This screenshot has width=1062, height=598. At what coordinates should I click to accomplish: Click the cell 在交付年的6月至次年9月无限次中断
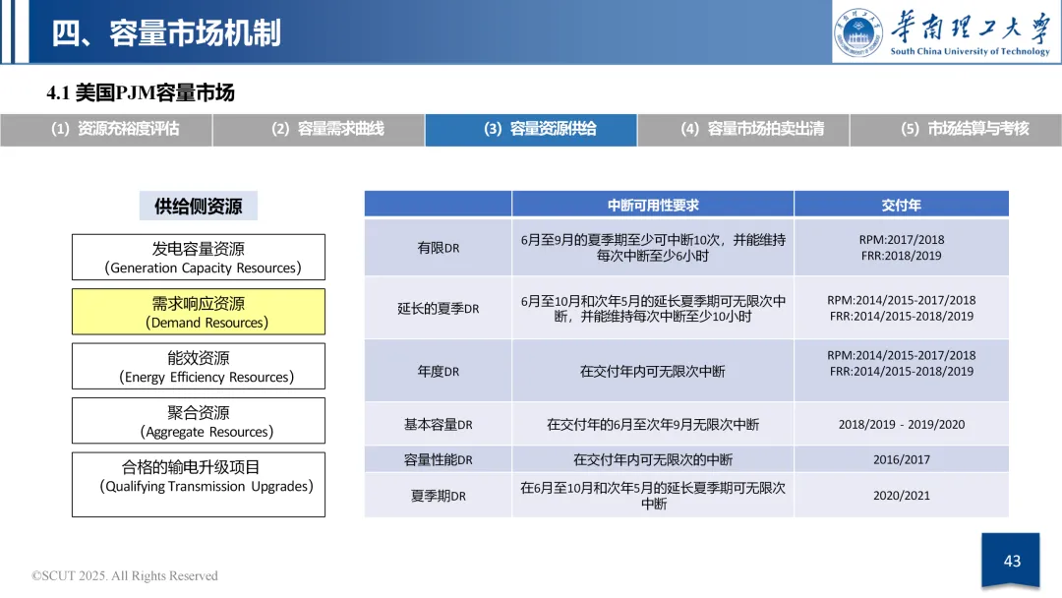point(653,425)
